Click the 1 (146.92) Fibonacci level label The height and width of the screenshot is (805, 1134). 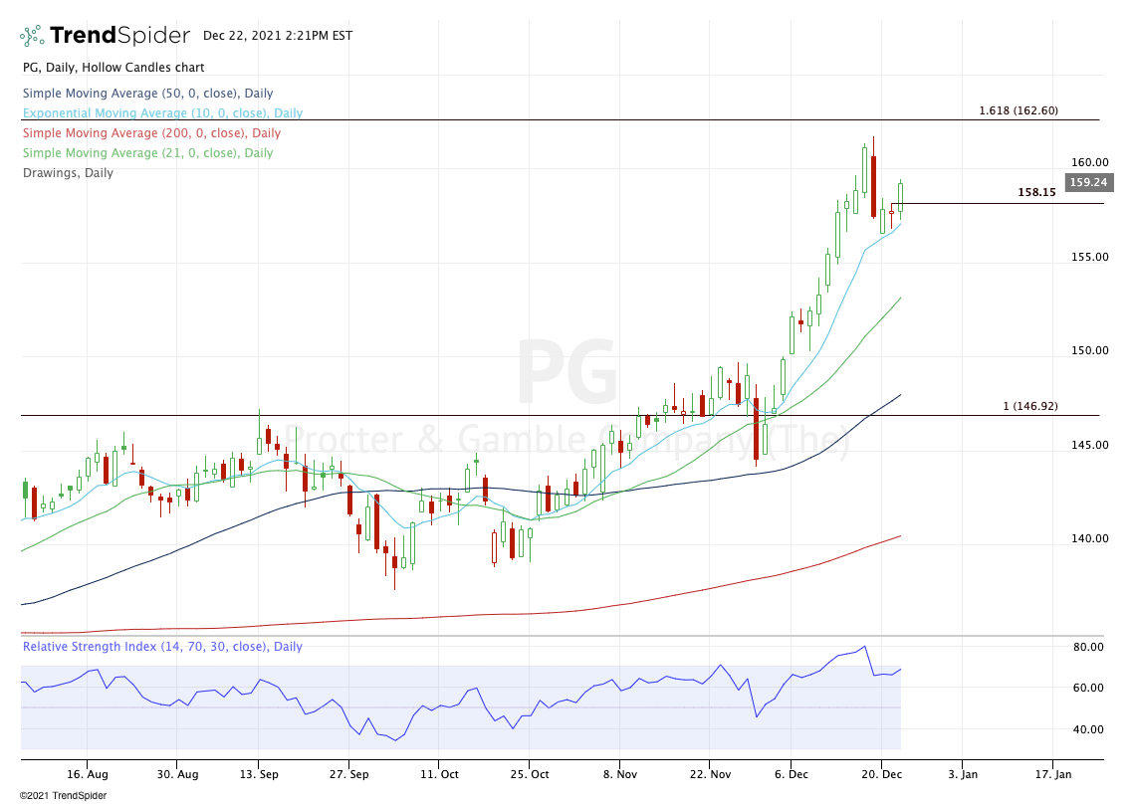[x=1030, y=406]
